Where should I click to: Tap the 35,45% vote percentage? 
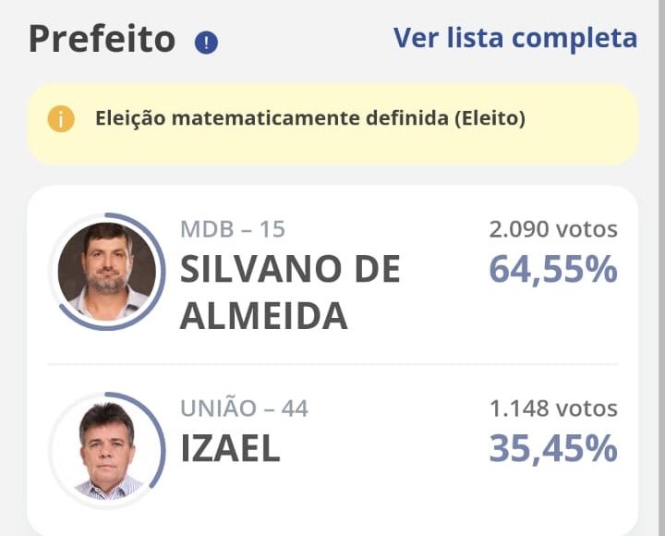pyautogui.click(x=552, y=448)
